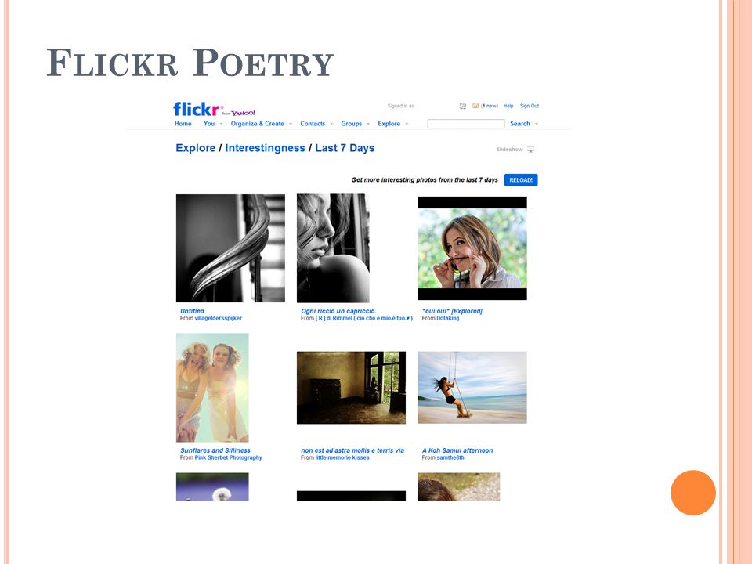The width and height of the screenshot is (752, 564).
Task: Open the mail envelope icon
Action: click(x=475, y=106)
